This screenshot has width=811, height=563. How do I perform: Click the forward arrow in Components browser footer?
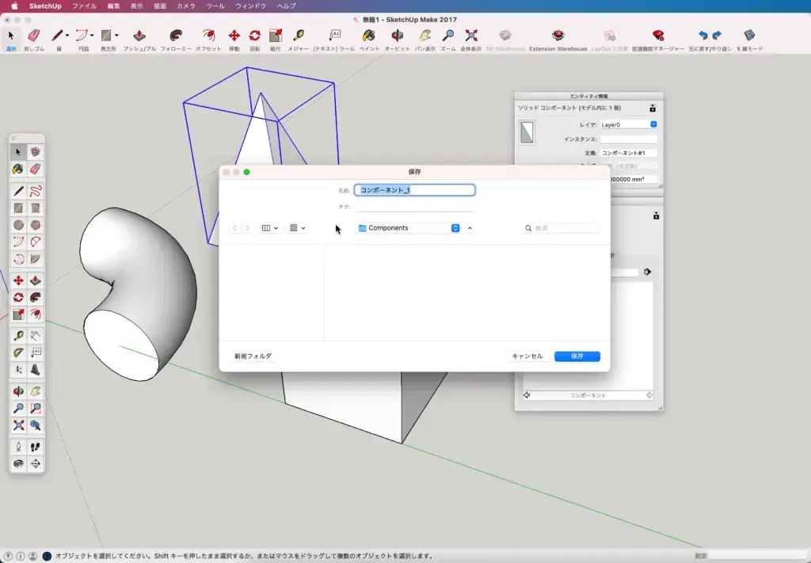pos(649,395)
